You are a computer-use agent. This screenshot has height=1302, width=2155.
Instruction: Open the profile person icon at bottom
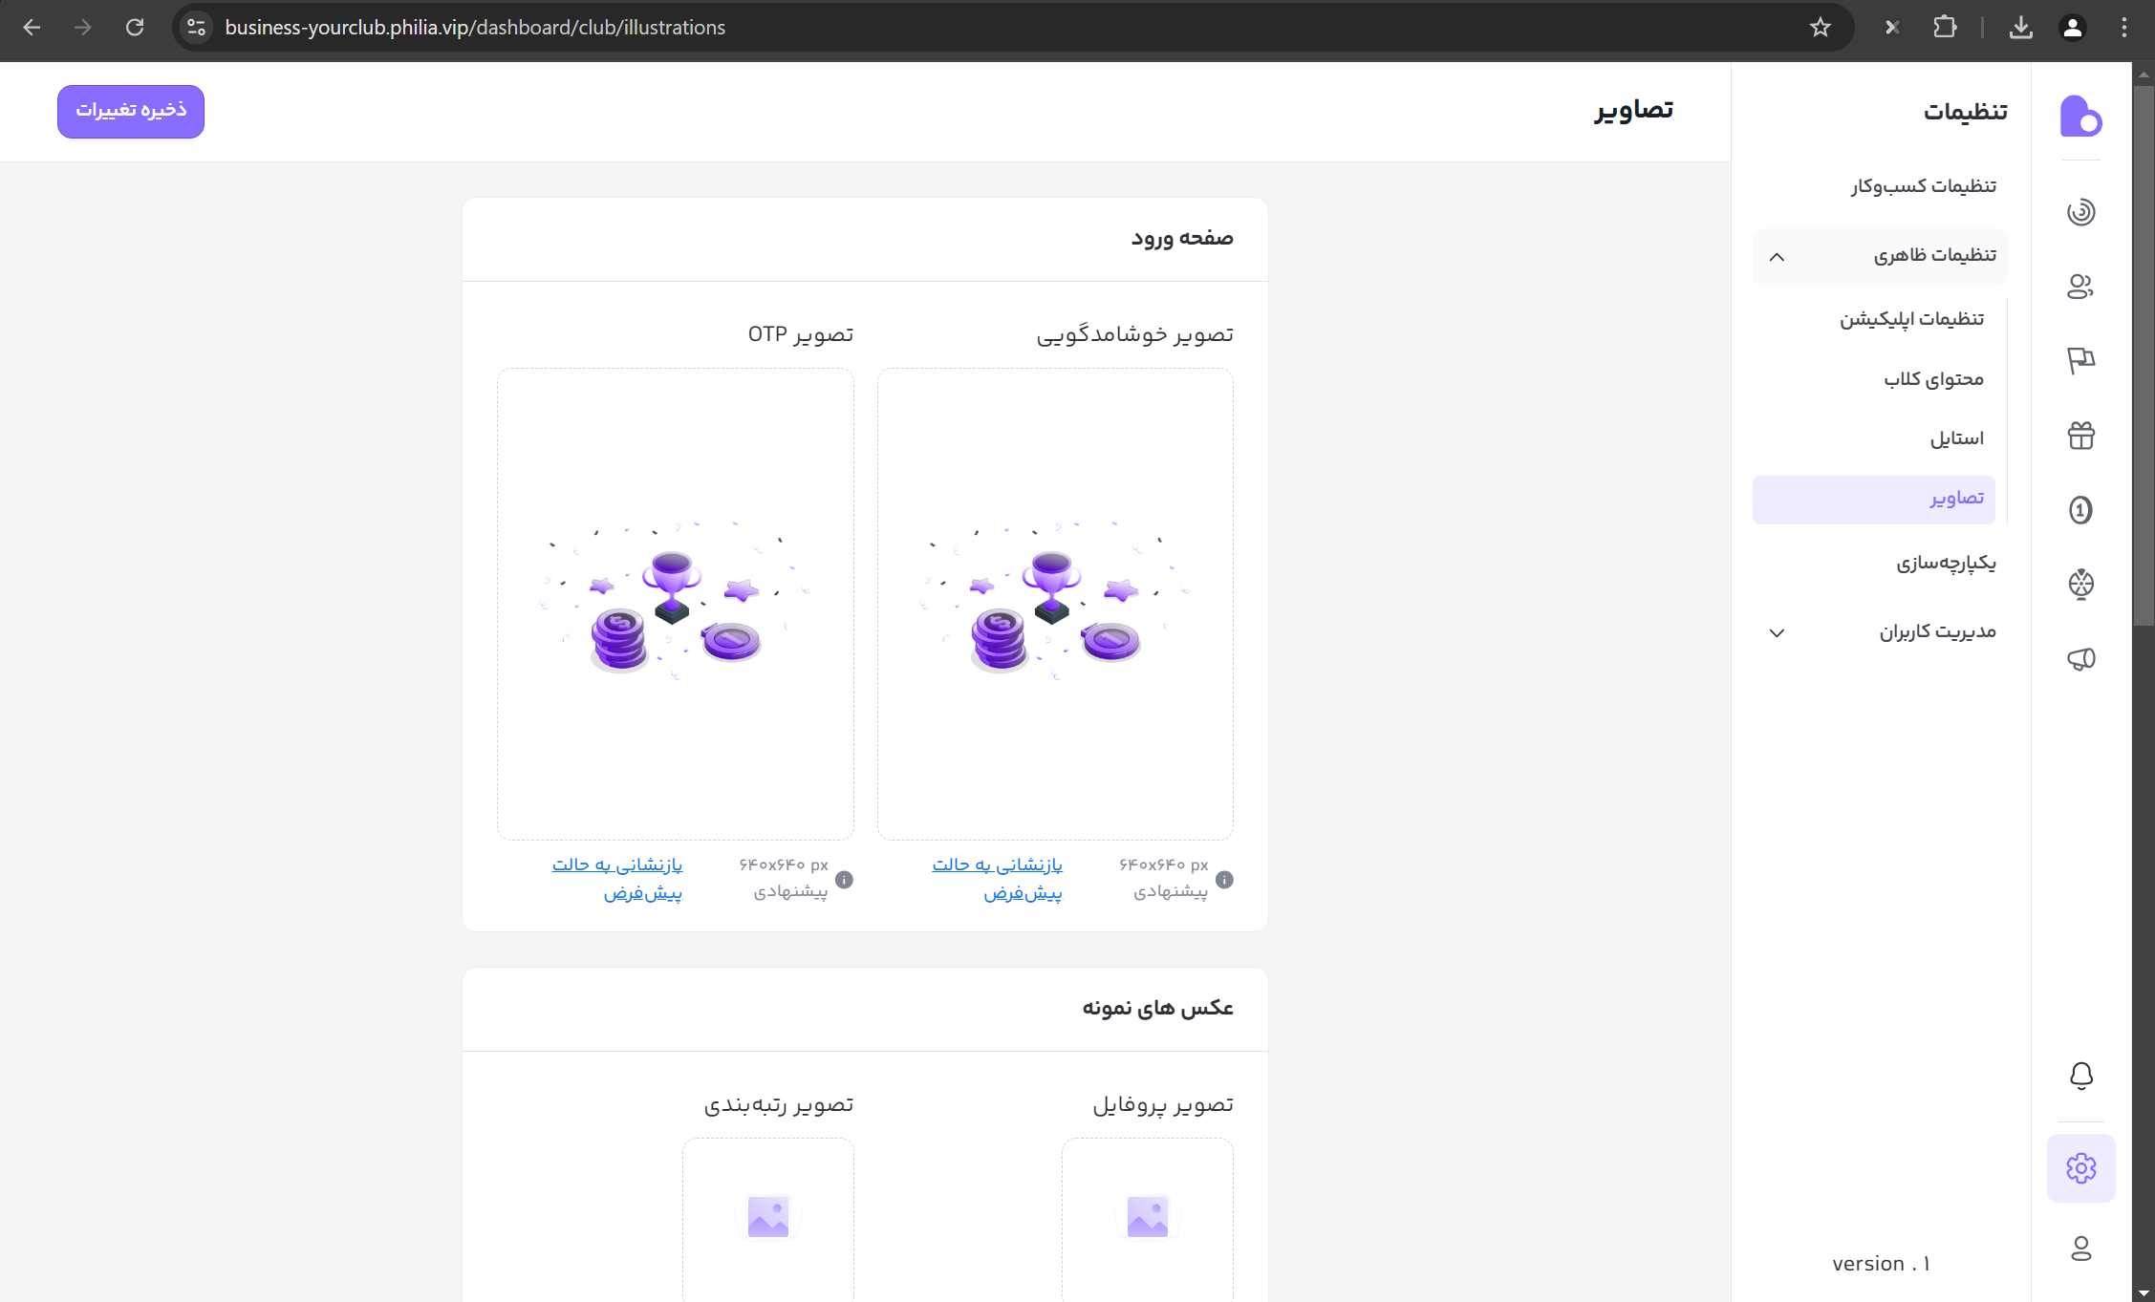[2080, 1249]
